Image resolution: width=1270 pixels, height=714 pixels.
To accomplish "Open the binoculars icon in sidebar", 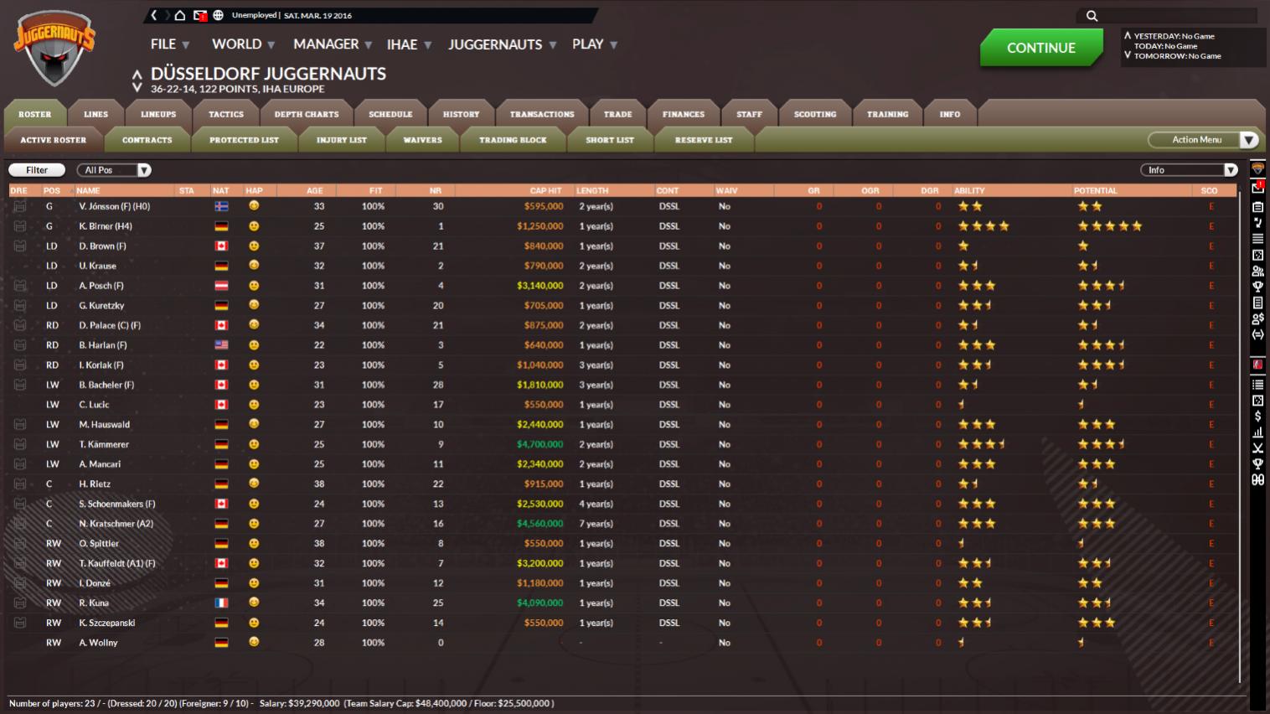I will [x=1257, y=479].
